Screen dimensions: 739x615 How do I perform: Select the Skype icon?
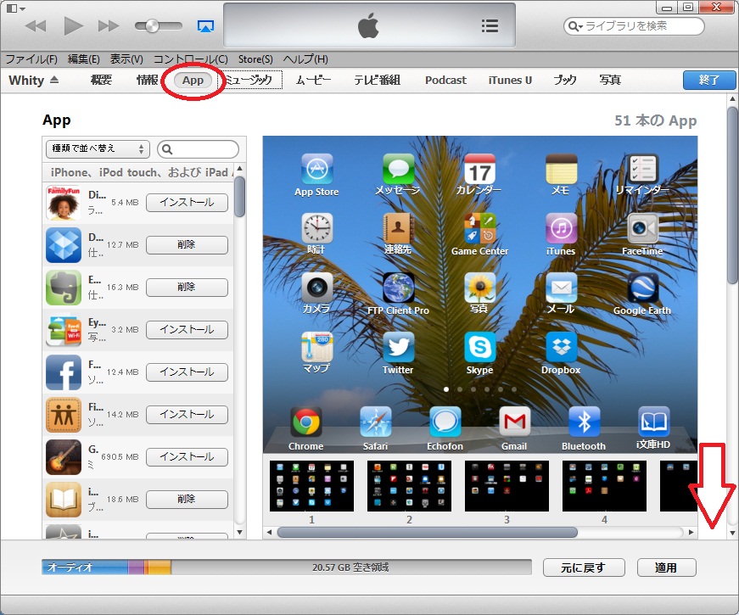click(x=479, y=347)
